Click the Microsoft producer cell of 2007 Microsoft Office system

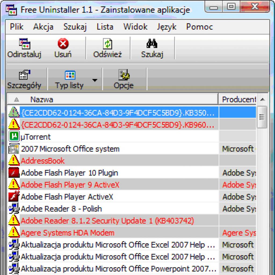(x=237, y=149)
